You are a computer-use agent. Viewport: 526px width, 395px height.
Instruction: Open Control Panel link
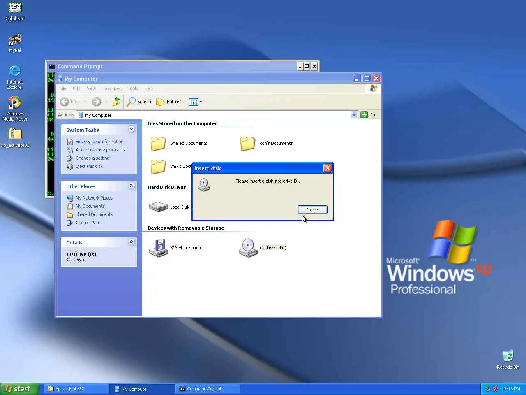[89, 223]
